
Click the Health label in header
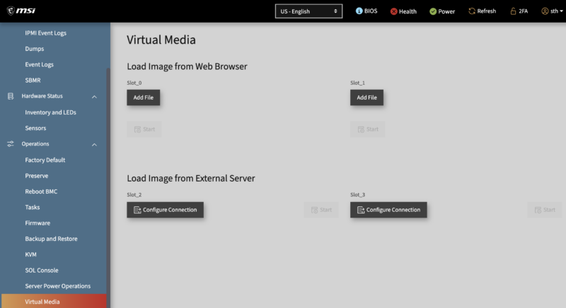408,11
